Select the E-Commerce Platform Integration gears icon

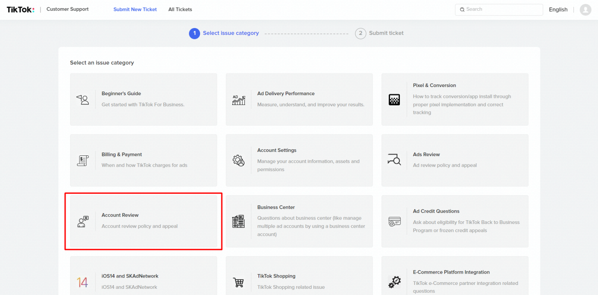point(394,282)
